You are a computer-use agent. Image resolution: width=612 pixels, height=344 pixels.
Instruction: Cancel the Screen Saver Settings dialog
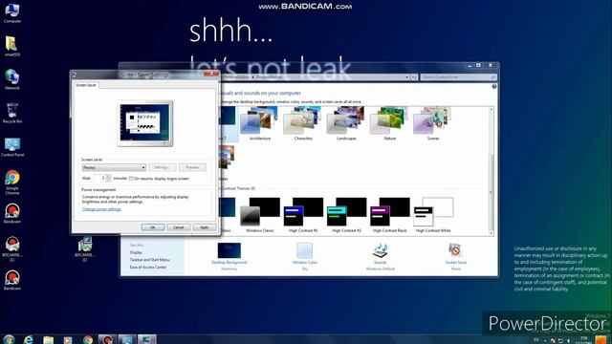tap(179, 227)
